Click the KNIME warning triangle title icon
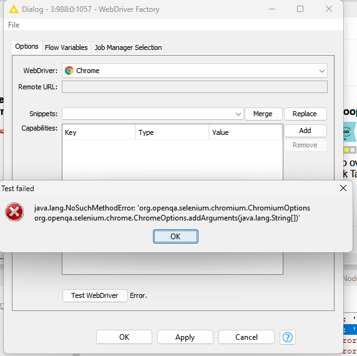 click(x=14, y=9)
